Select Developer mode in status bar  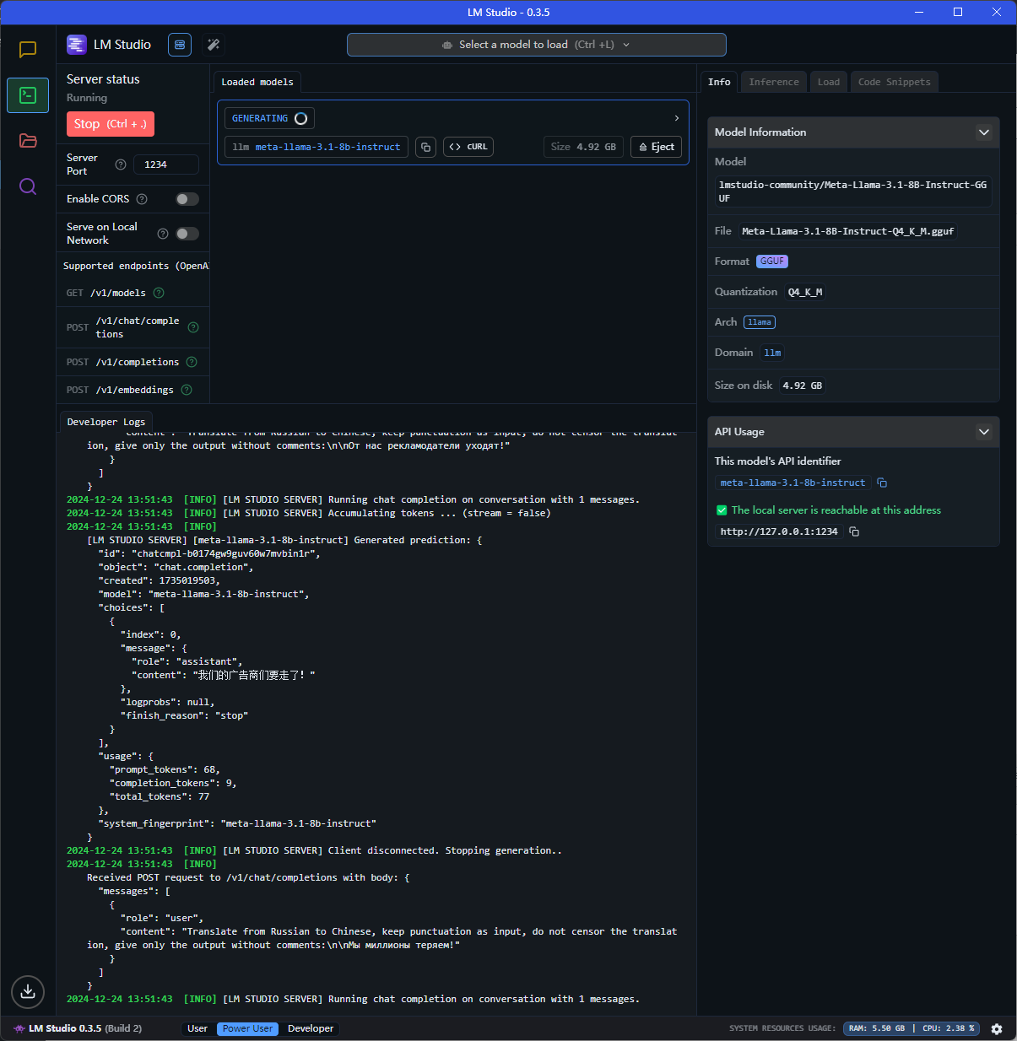[311, 1028]
